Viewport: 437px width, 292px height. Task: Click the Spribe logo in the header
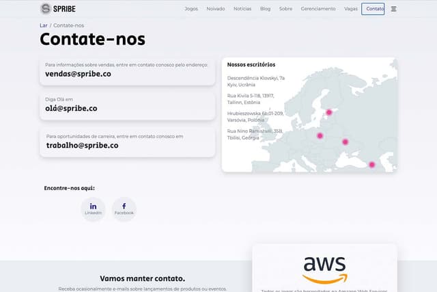tap(58, 9)
